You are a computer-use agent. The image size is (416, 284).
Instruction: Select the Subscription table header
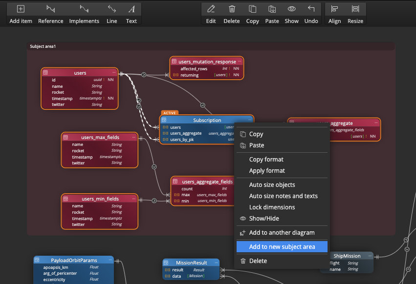pyautogui.click(x=207, y=120)
